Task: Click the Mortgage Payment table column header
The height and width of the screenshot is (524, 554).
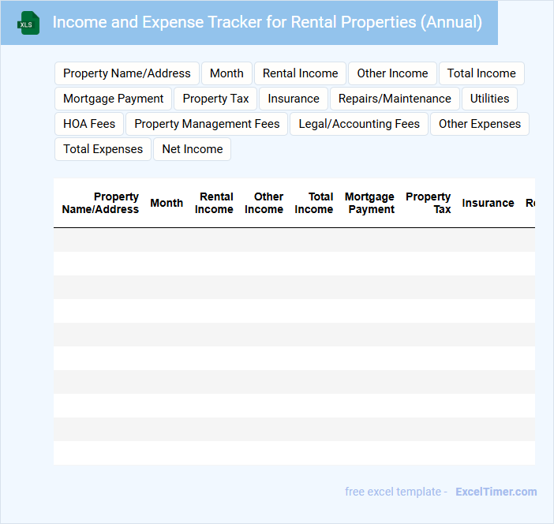Action: coord(369,203)
